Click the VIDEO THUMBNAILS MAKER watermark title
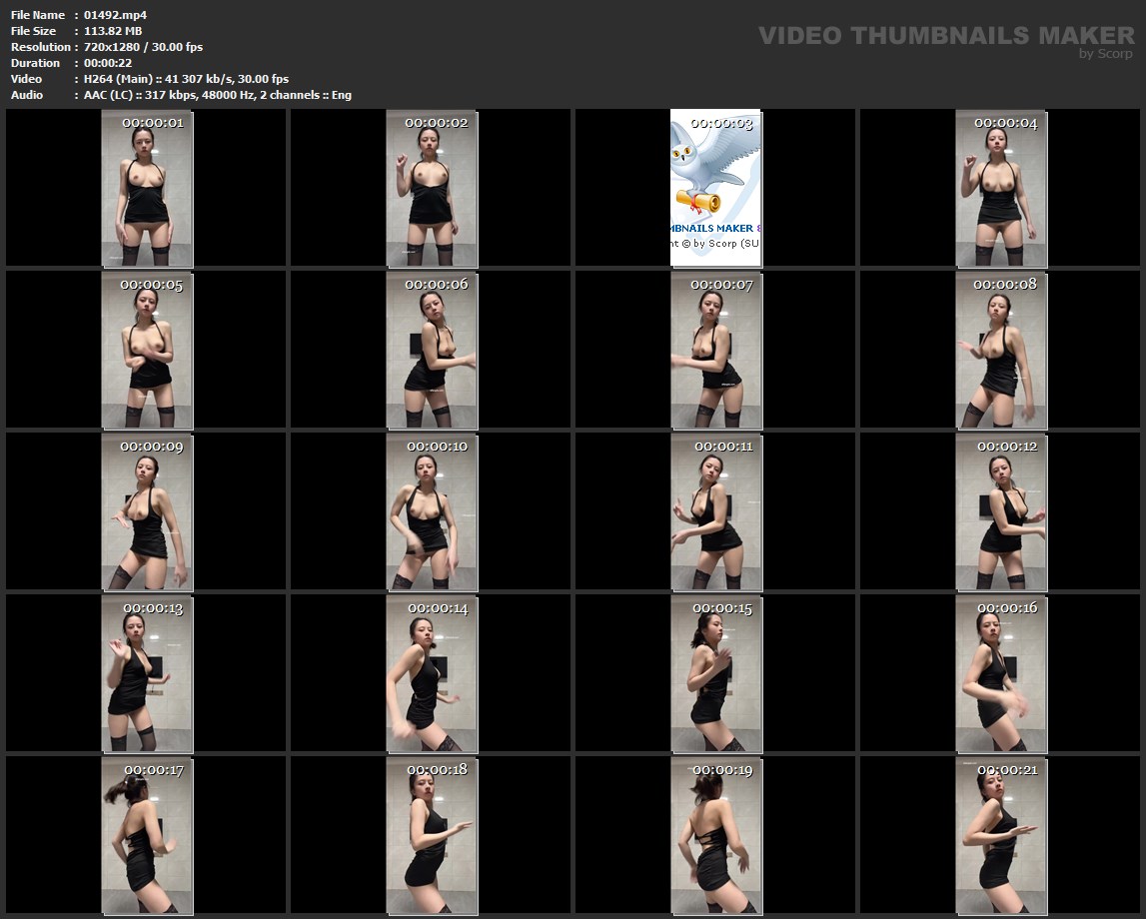This screenshot has width=1146, height=919. pos(945,36)
